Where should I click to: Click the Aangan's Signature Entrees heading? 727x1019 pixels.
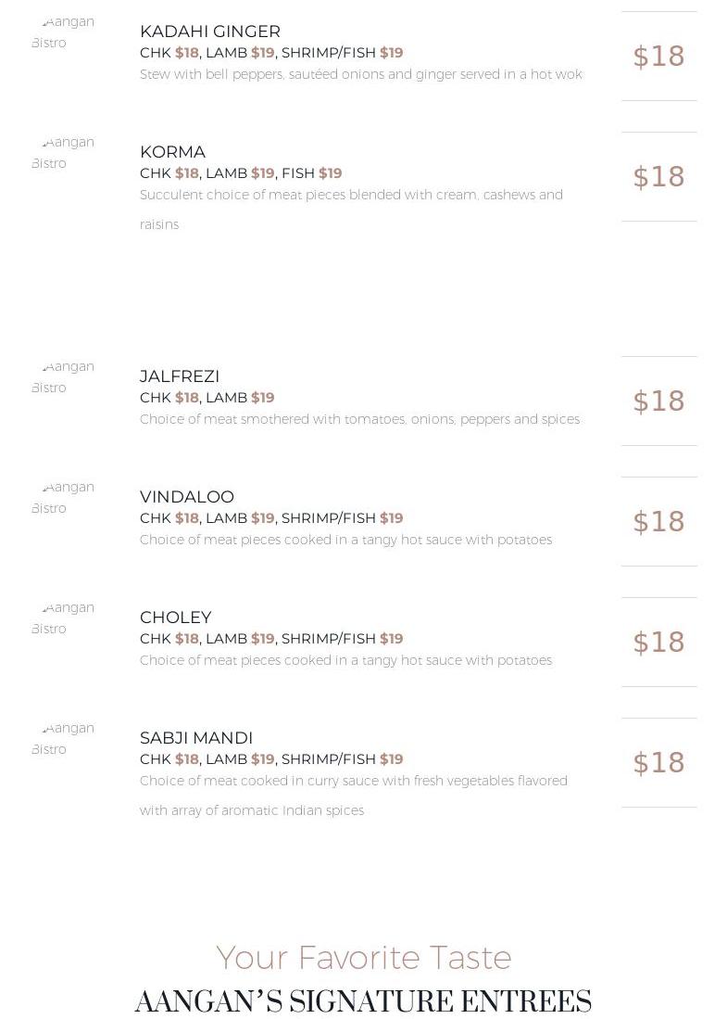pos(363,1002)
